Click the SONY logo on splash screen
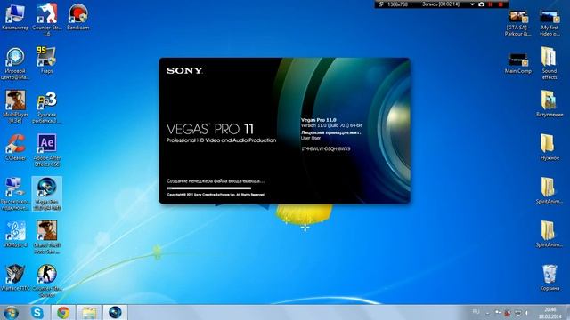Viewport: 570px width, 320px height. (184, 70)
